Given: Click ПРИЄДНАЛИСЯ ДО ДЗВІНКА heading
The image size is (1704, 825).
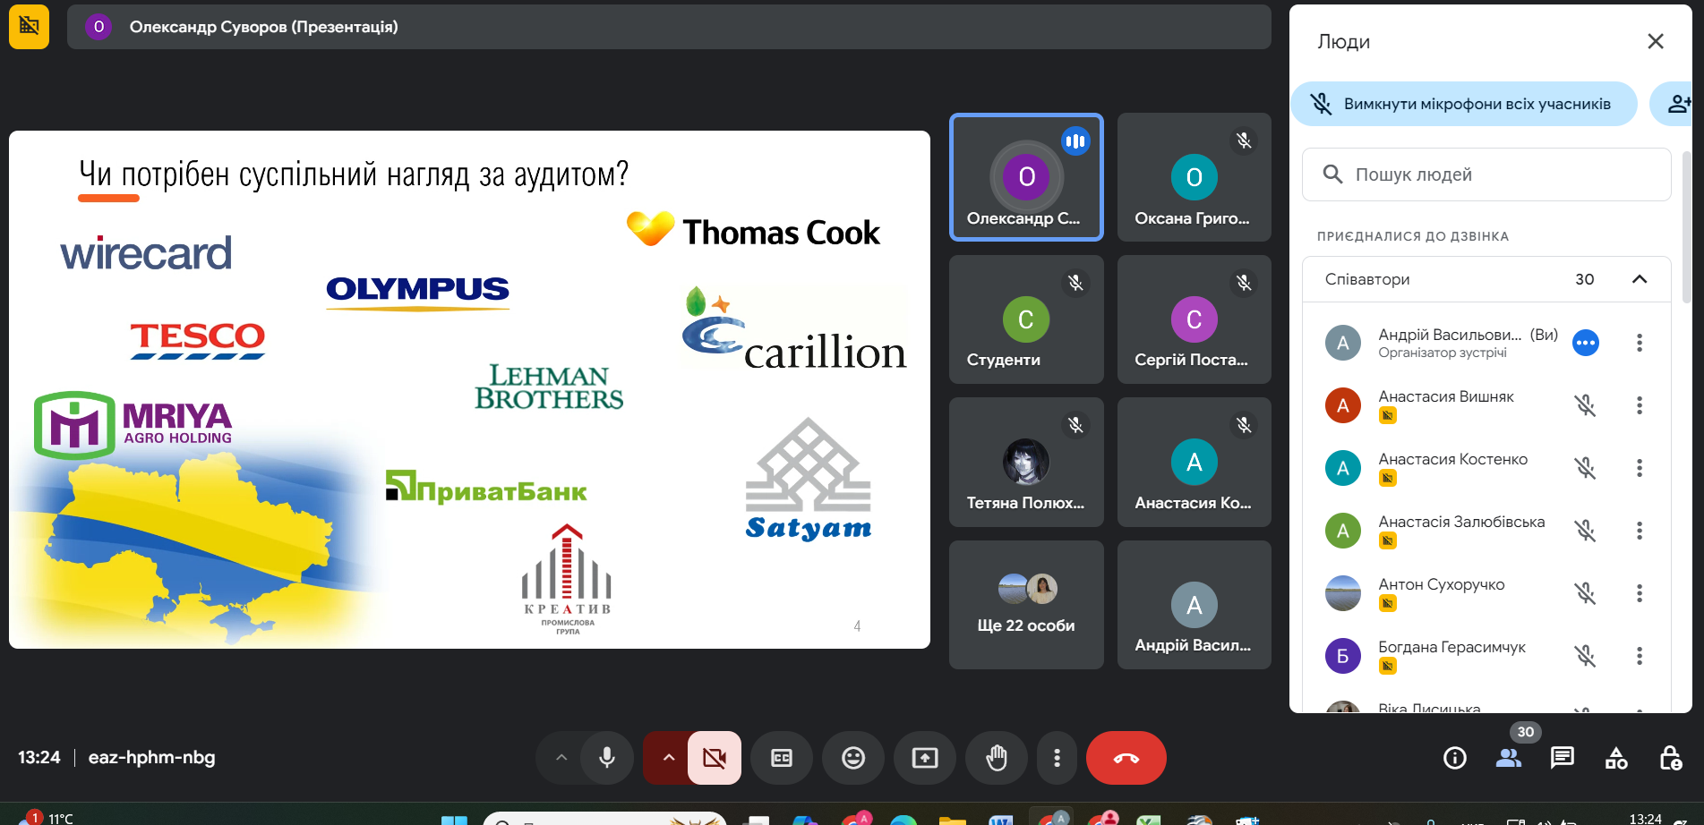Looking at the screenshot, I should pos(1412,236).
